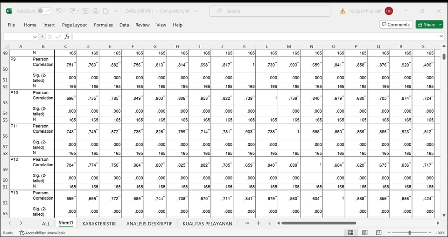Show more sheet tabs via ellipsis
This screenshot has height=237, width=448.
click(x=247, y=223)
